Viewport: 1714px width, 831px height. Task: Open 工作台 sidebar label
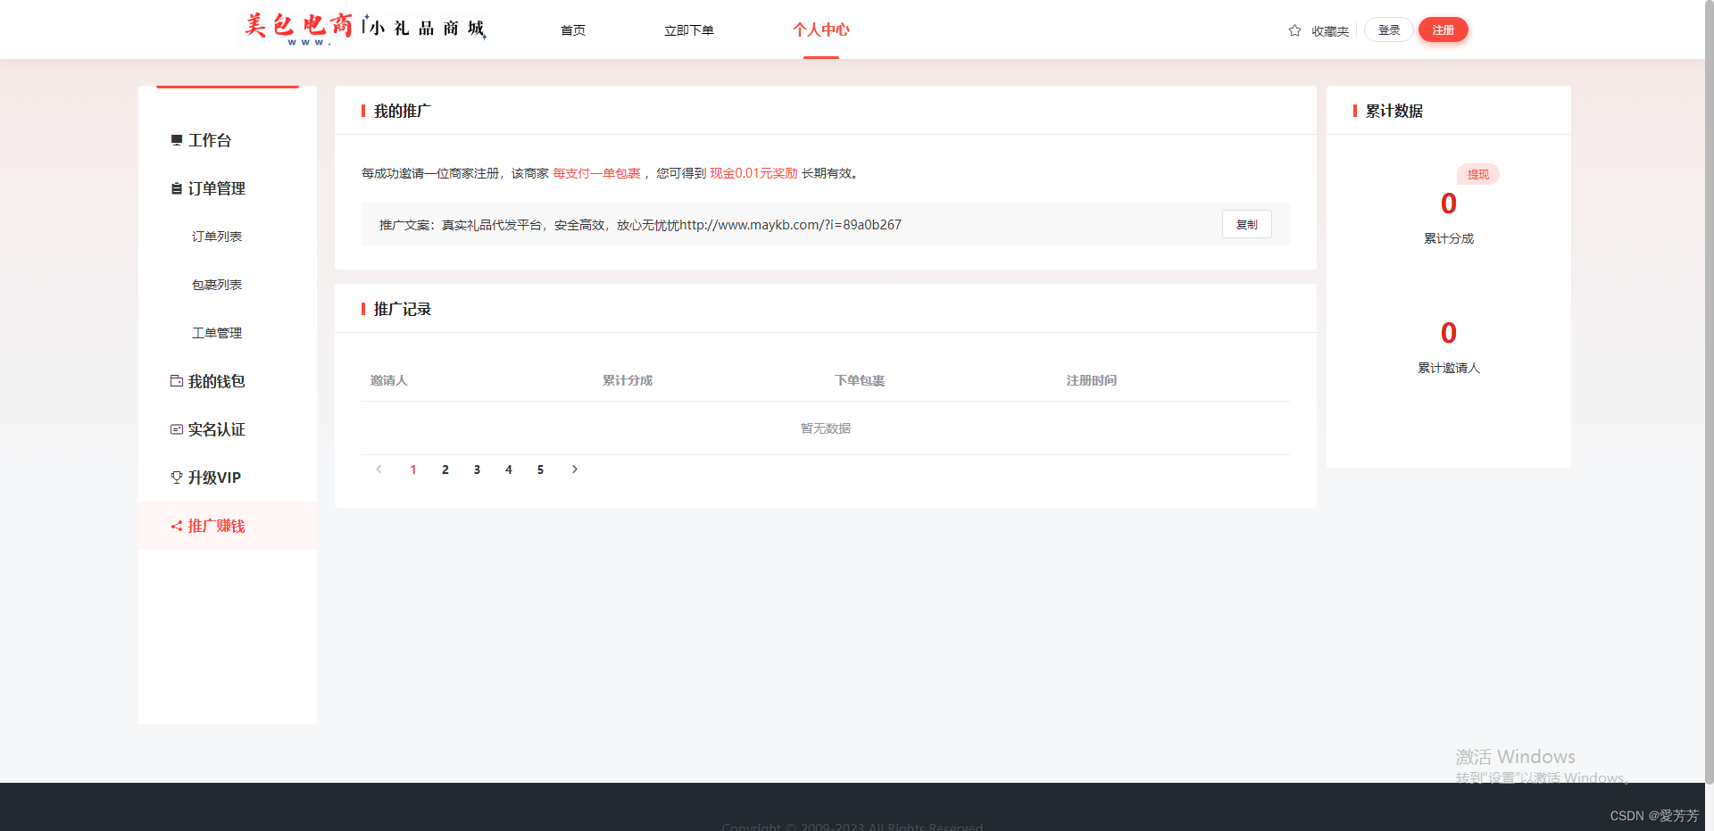point(210,140)
